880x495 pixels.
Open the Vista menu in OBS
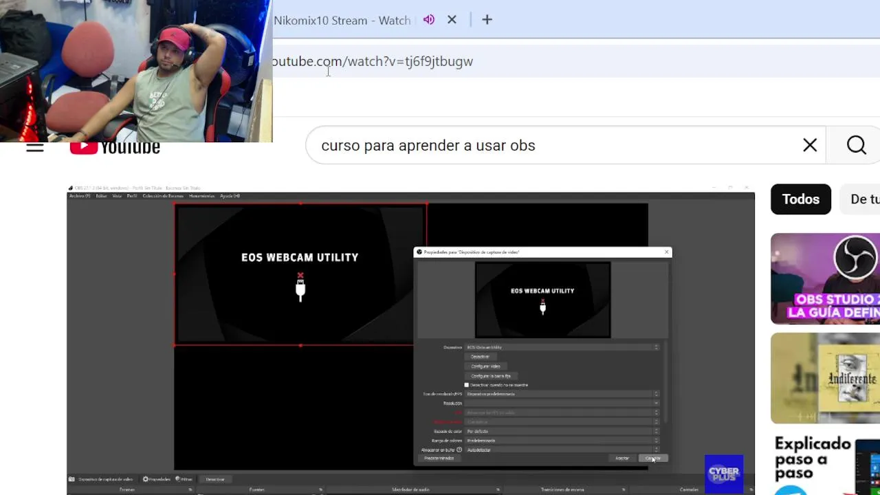tap(117, 196)
